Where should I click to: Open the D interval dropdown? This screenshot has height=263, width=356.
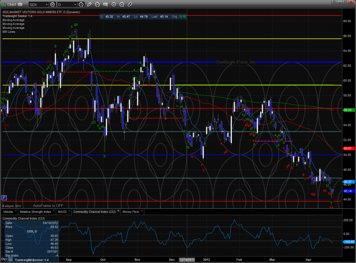(x=75, y=4)
